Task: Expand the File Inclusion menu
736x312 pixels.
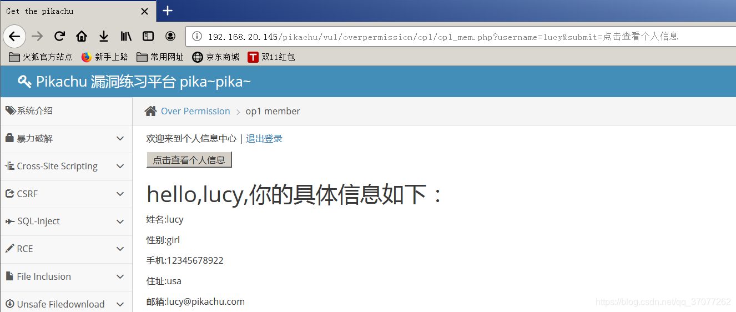Action: 66,276
